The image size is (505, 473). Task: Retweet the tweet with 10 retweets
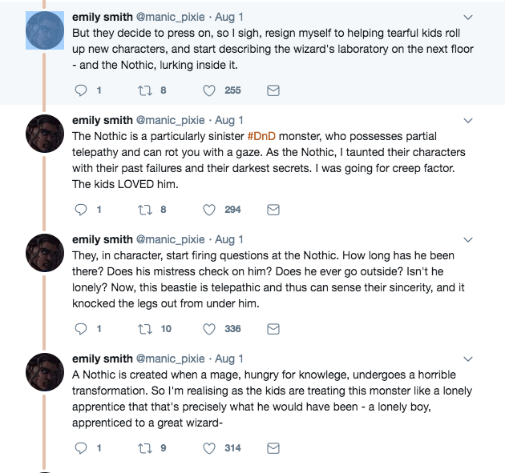[x=144, y=329]
